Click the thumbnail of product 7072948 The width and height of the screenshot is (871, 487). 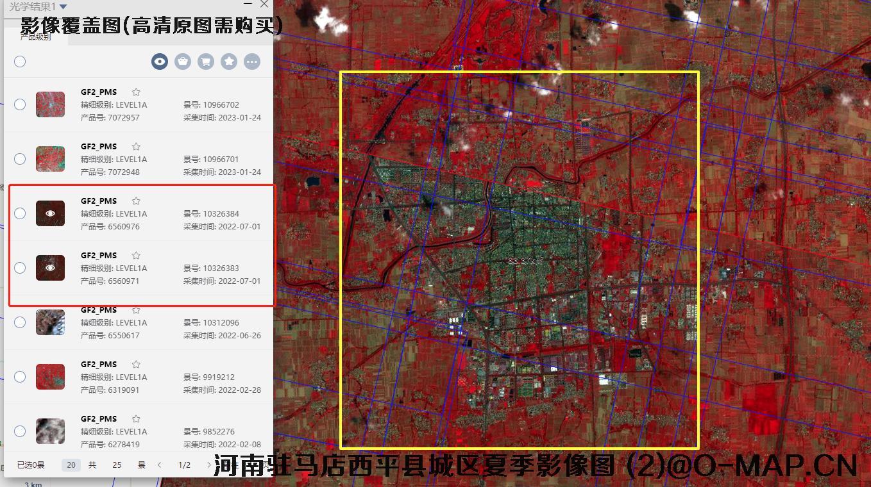[50, 159]
